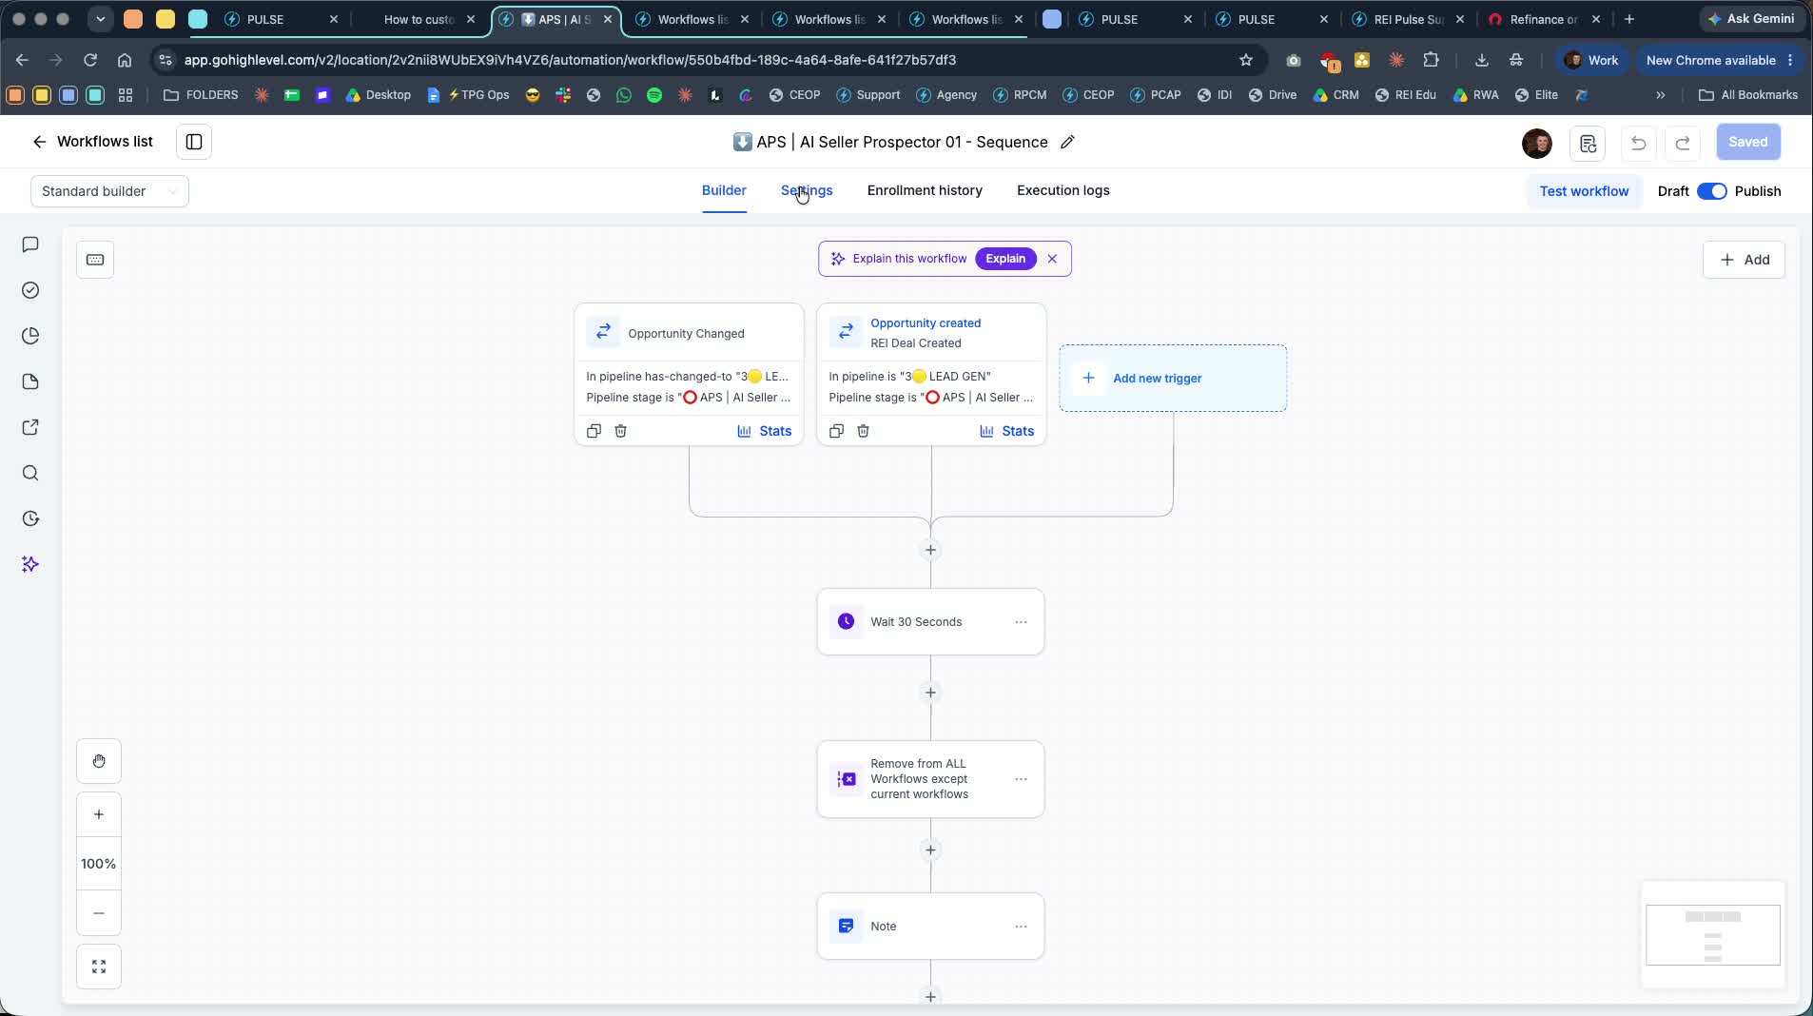Image resolution: width=1813 pixels, height=1016 pixels.
Task: Click the Test workflow button
Action: 1584,191
